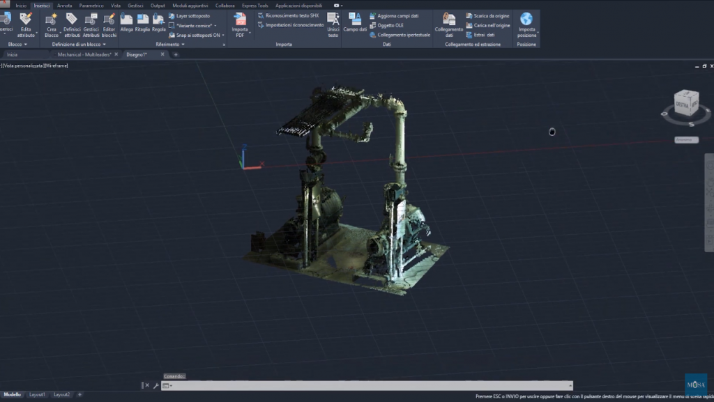Screen dimensions: 714x402
Task: Open the Variante cornice dropdown
Action: (195, 25)
